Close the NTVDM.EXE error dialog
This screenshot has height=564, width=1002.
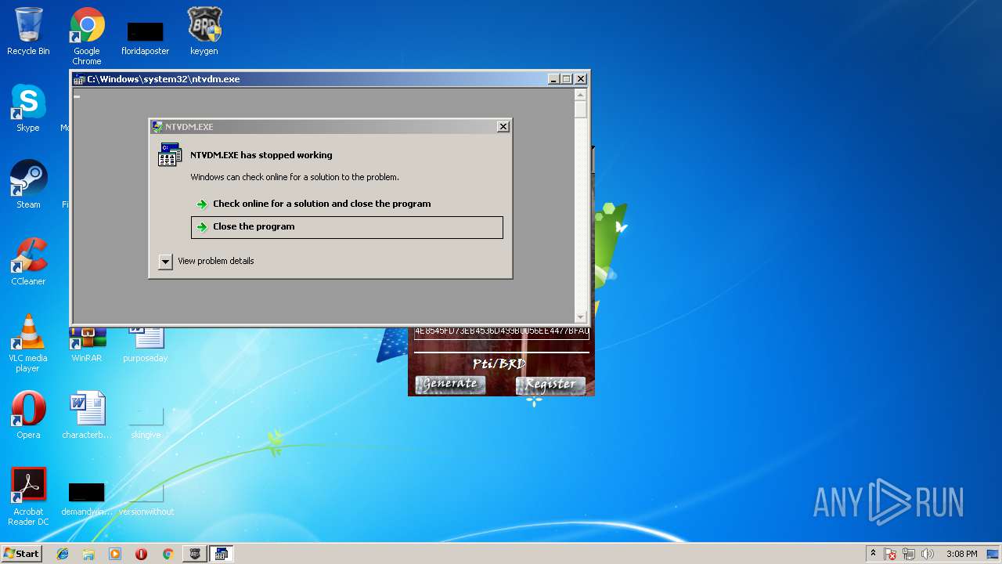coord(503,127)
